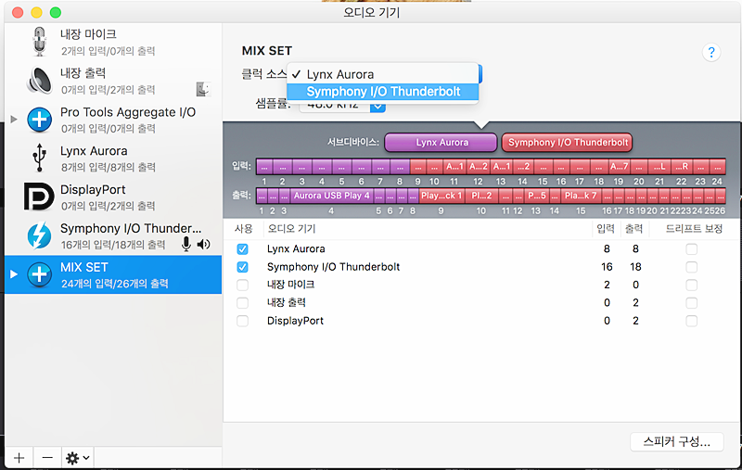
Task: Uncheck Lynx Aurora use checkbox
Action: click(x=242, y=249)
